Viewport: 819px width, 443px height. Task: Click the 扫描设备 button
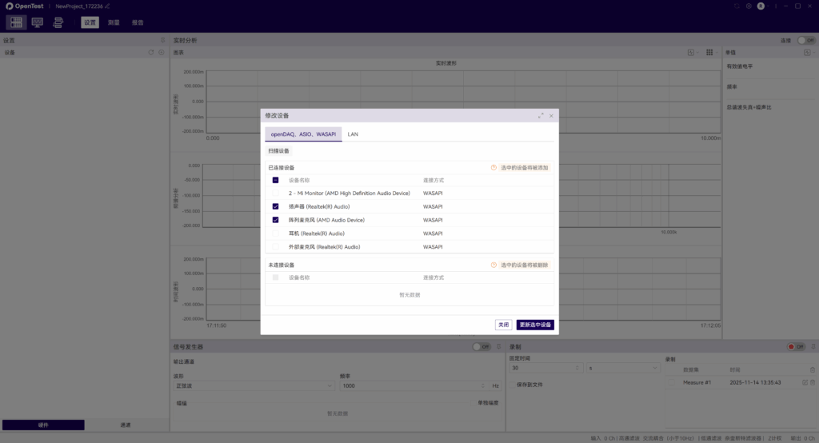click(279, 150)
